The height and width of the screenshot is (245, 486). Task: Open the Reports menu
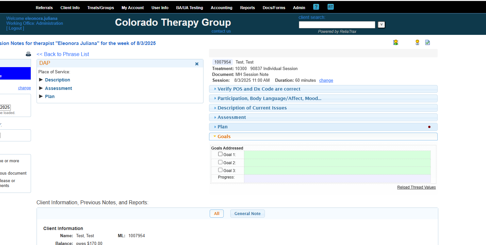click(x=247, y=8)
